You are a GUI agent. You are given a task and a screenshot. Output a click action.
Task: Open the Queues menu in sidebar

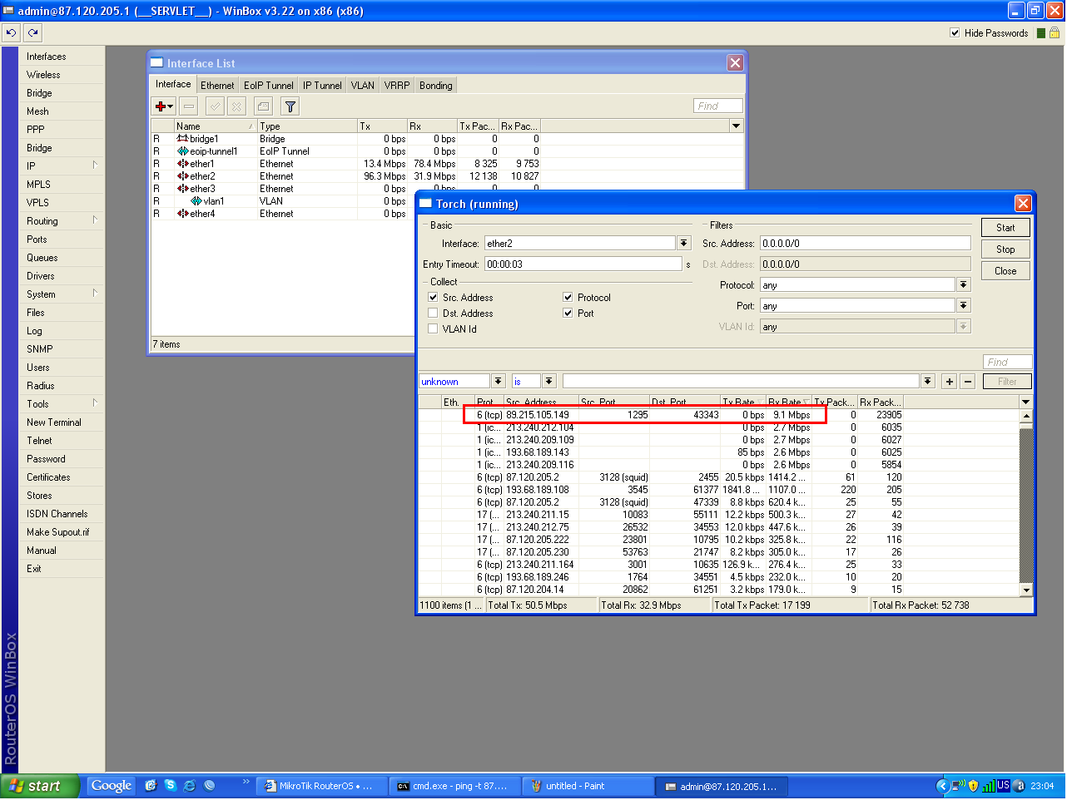(x=42, y=258)
